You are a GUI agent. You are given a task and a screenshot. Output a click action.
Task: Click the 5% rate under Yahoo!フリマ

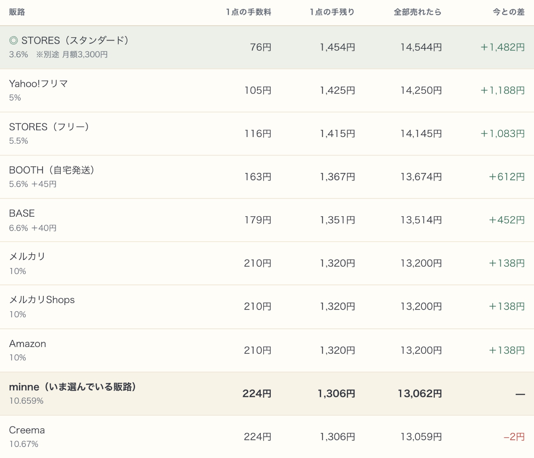pyautogui.click(x=15, y=98)
